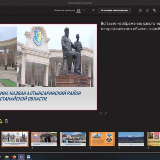
Task: Open the reactions icon in toolbar
Action: 154,10
